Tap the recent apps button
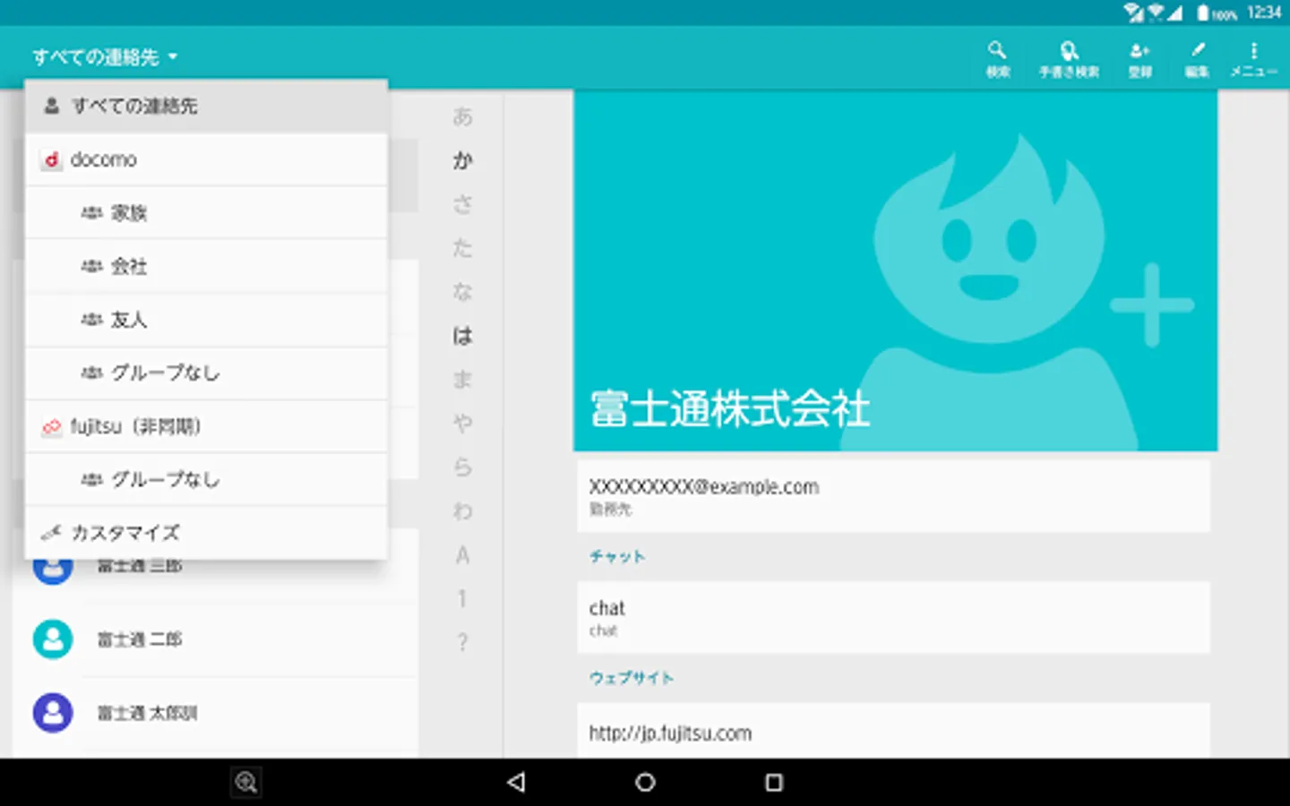 coord(774,783)
